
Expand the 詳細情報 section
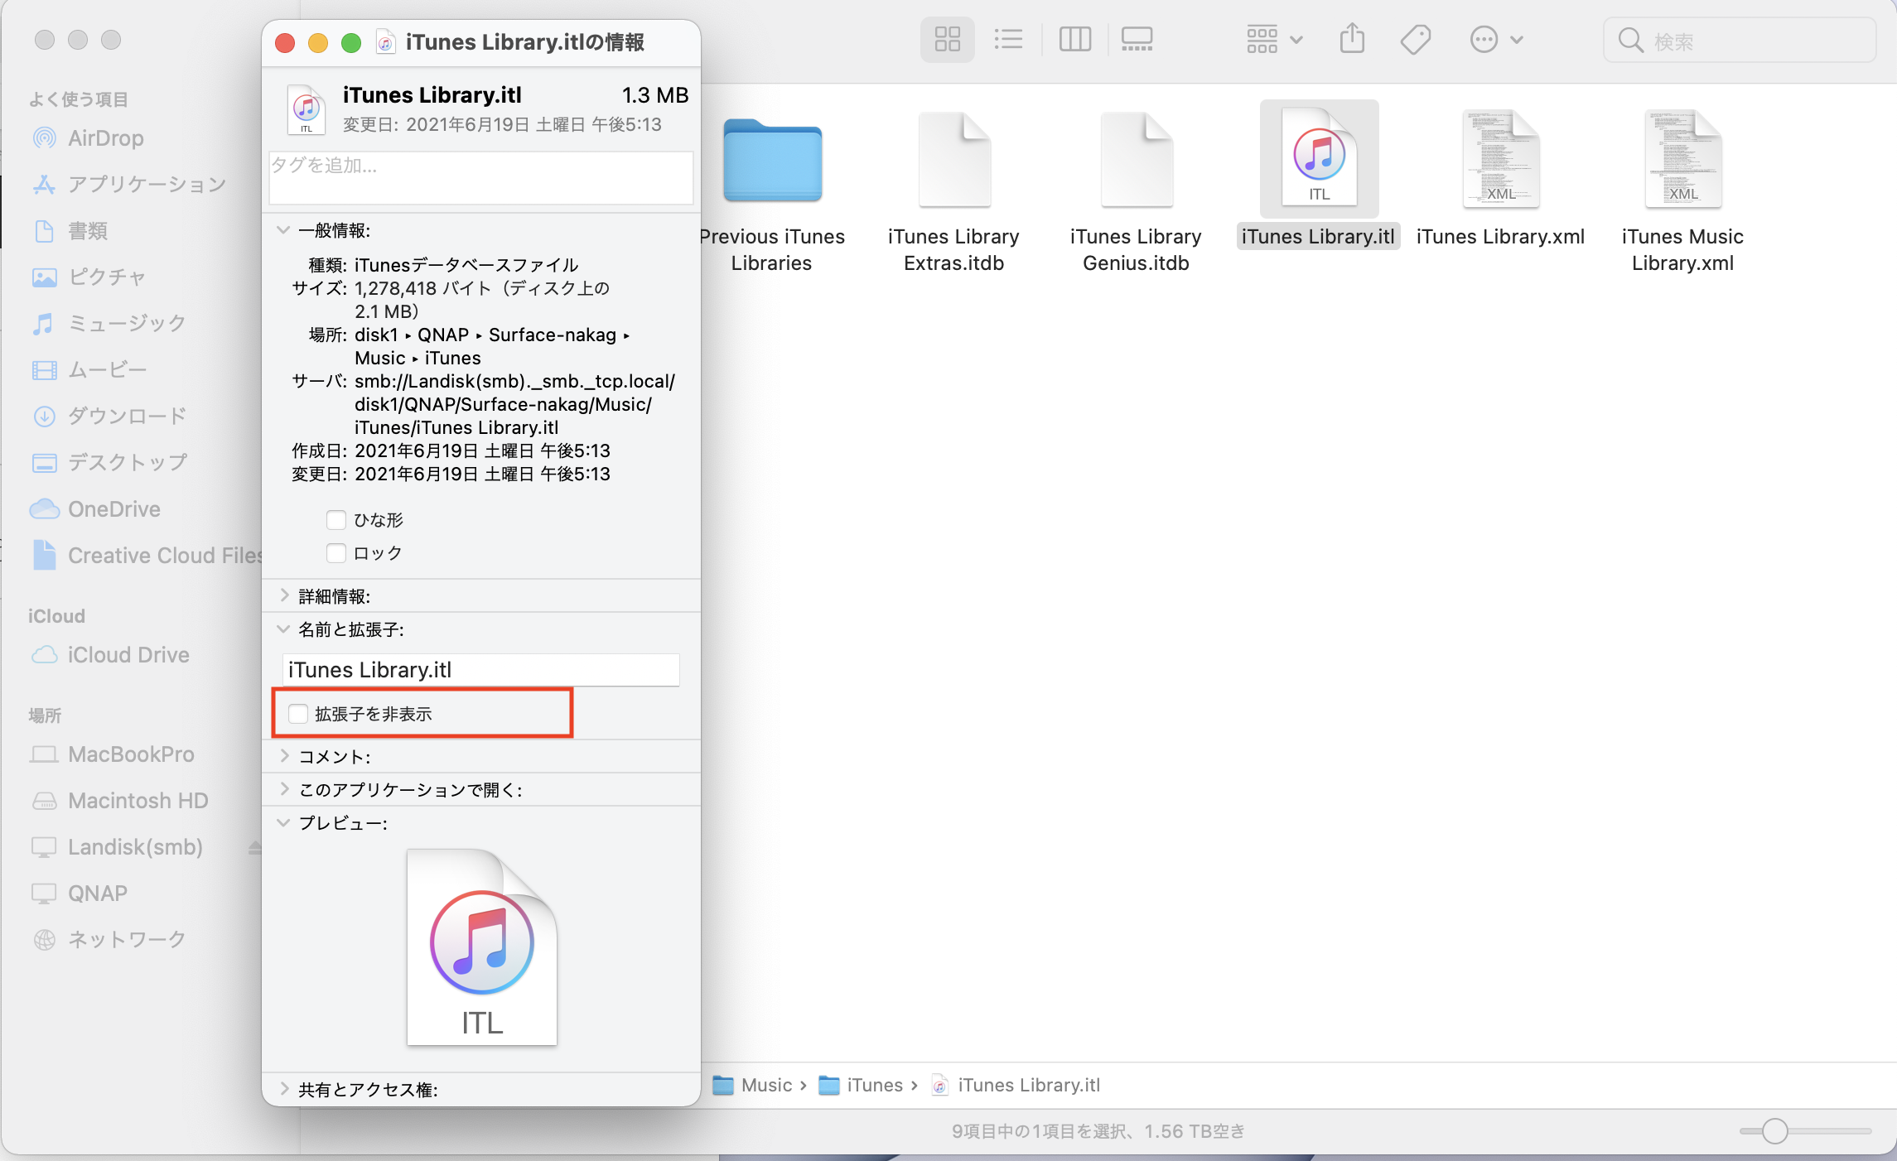click(x=284, y=595)
